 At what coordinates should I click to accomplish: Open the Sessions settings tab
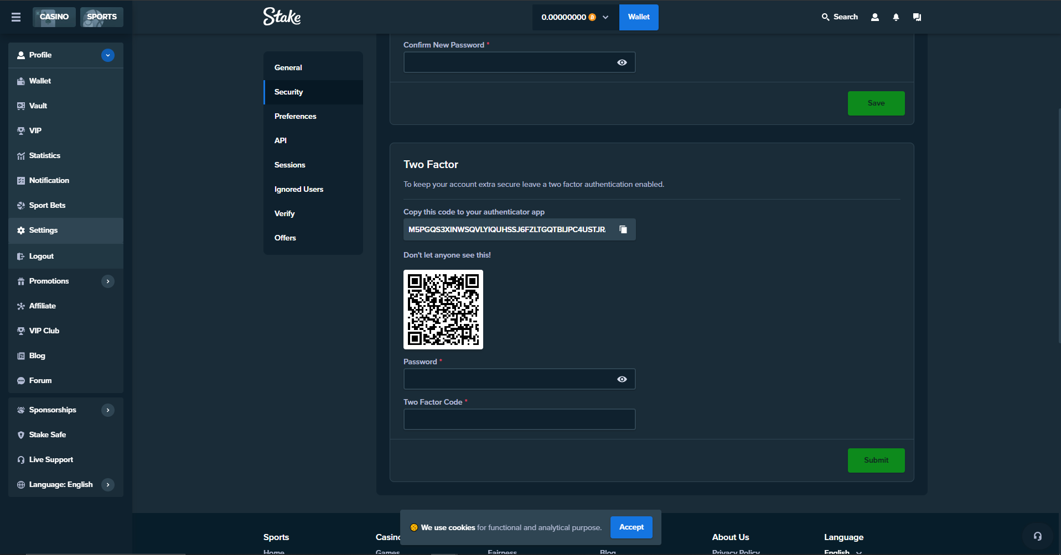tap(290, 165)
